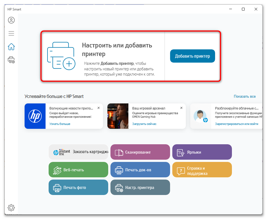Open settings gear at sidebar bottom
The image size is (267, 219).
tap(11, 207)
